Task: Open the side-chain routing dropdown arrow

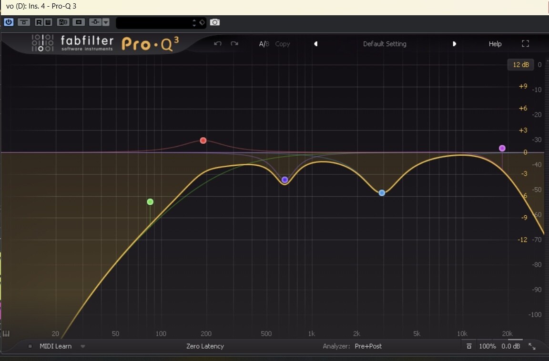Action: 106,22
